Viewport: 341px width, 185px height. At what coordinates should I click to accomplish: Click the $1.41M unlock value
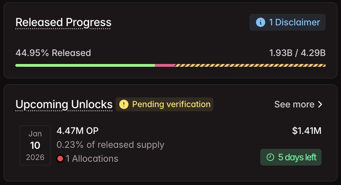[x=307, y=131]
